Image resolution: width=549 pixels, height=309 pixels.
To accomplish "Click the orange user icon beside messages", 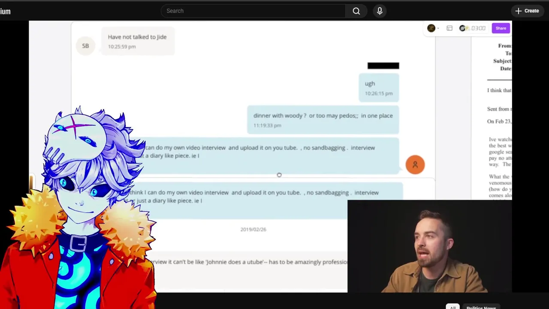I will tap(415, 165).
